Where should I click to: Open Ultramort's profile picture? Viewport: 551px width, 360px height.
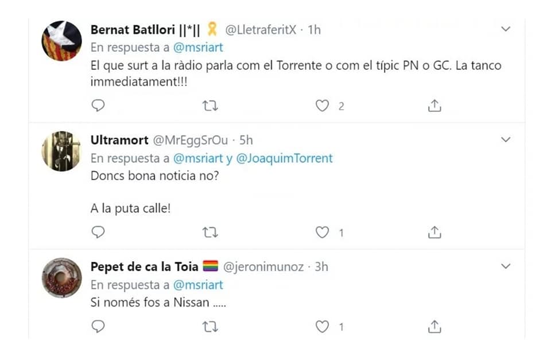61,151
